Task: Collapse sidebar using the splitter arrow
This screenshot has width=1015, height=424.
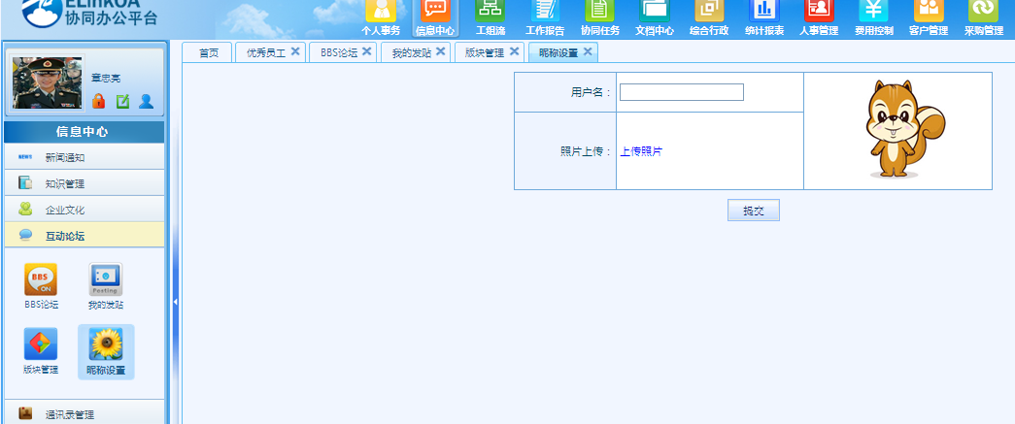Action: (x=175, y=301)
